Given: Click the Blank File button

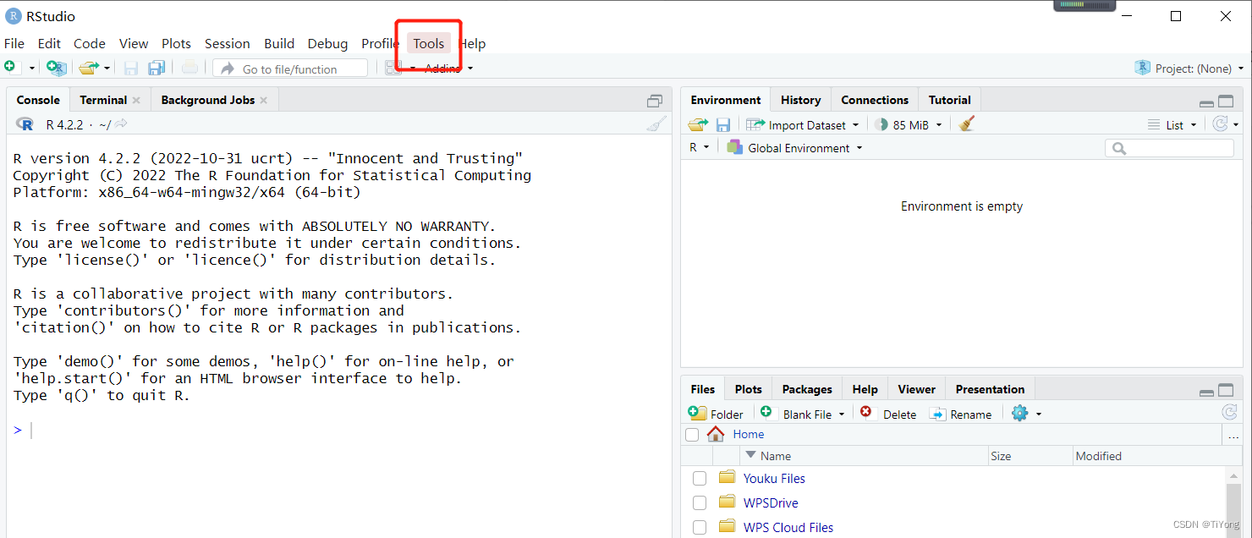Looking at the screenshot, I should click(802, 414).
